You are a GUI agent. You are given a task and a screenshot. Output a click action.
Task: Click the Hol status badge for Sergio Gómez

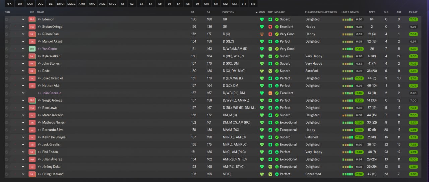(x=32, y=101)
